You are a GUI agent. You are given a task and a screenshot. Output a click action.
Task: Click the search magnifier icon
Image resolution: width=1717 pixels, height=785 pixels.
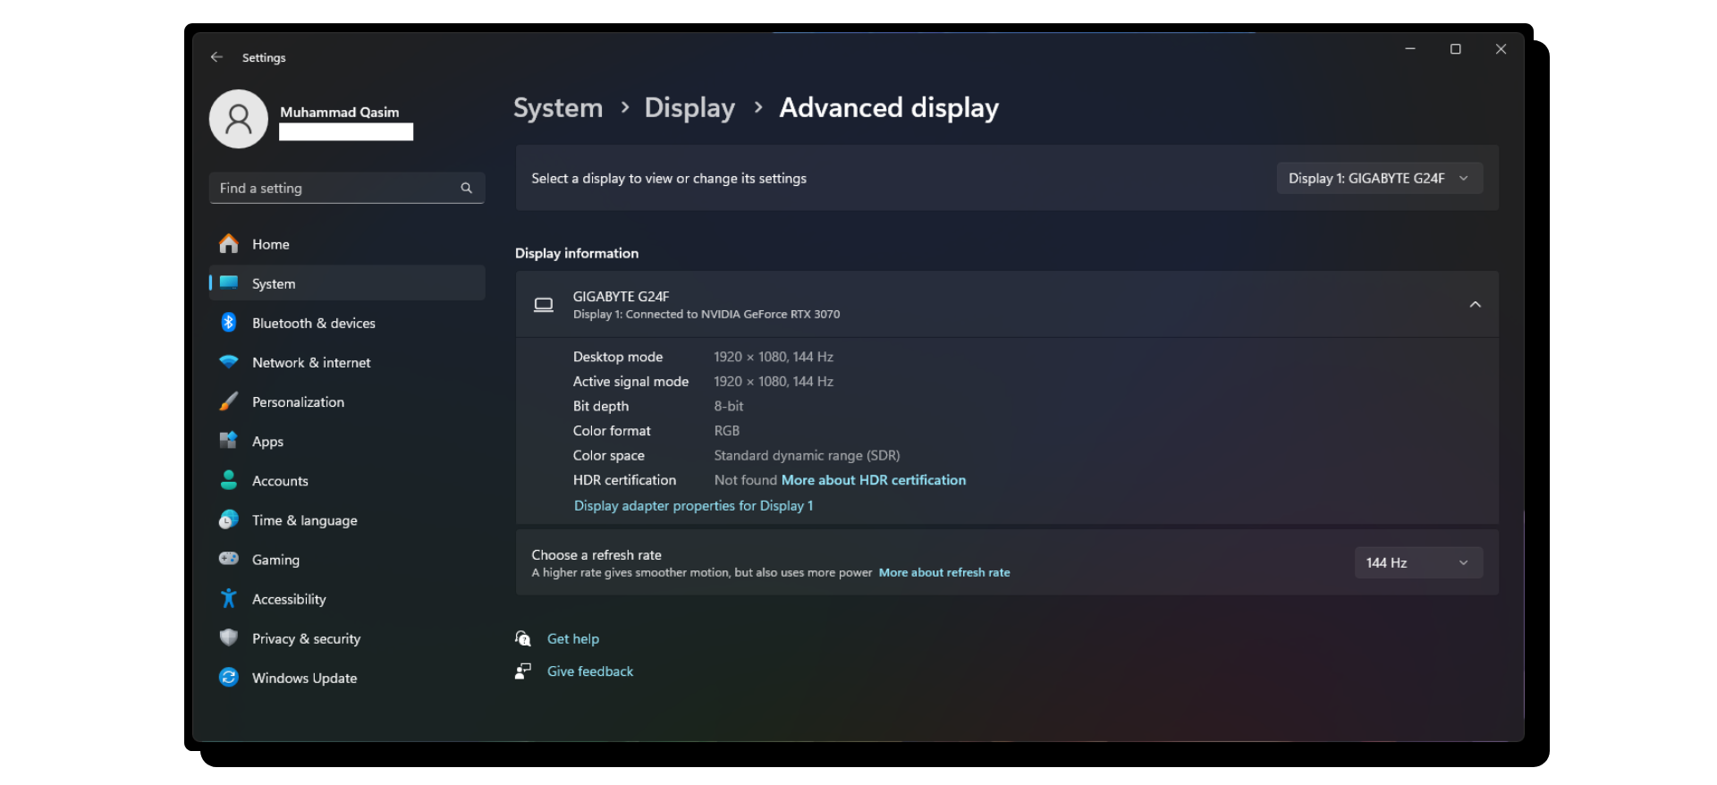[x=466, y=188]
